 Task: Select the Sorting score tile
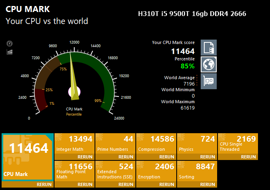(197, 171)
